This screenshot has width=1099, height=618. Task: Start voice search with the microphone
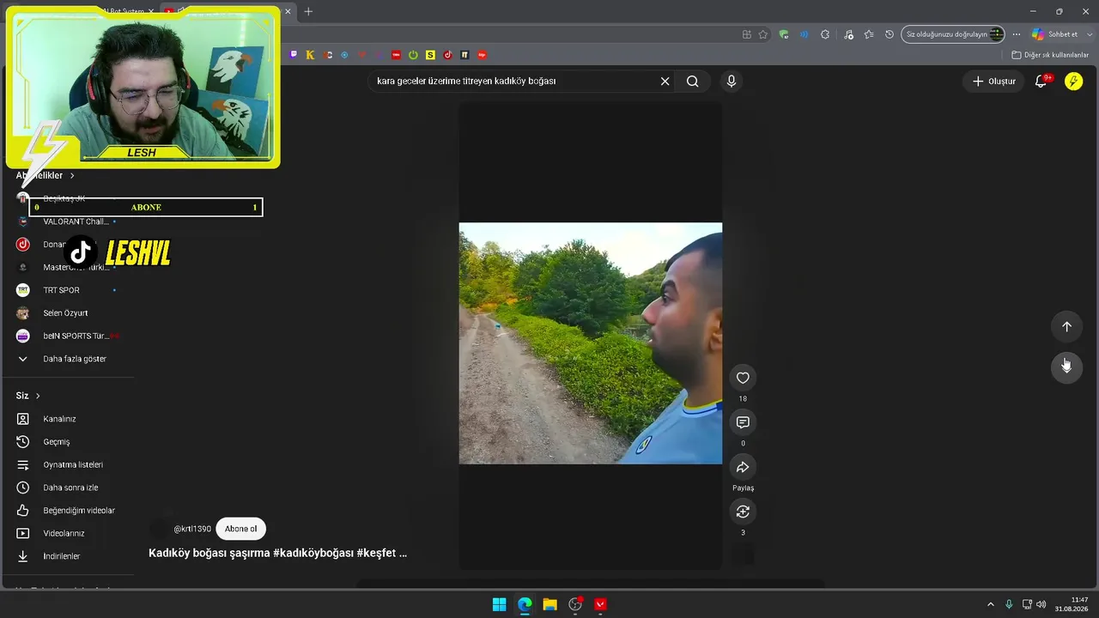click(x=732, y=82)
